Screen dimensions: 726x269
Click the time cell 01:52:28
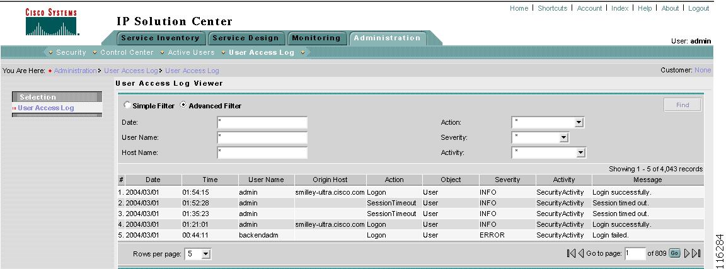pyautogui.click(x=195, y=203)
